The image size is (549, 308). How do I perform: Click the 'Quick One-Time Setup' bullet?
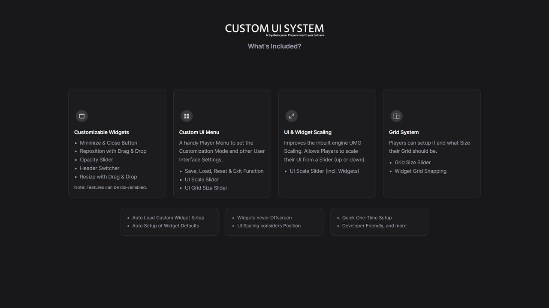pos(367,218)
